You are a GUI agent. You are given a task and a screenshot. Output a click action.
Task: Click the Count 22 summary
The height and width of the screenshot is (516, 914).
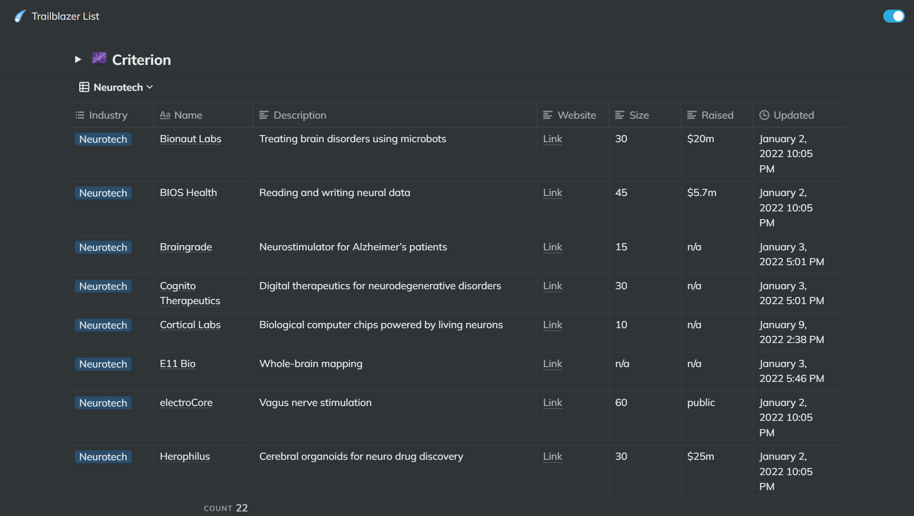tap(226, 508)
